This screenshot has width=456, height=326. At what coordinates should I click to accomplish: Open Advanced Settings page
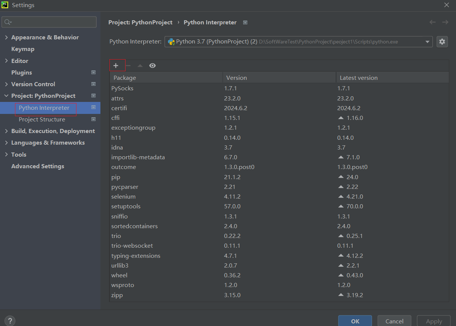pos(37,166)
